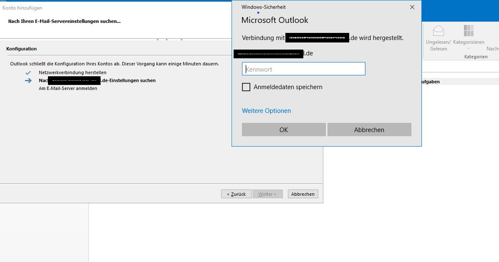Open the Weitere Optionen link
The width and height of the screenshot is (499, 262).
click(266, 111)
